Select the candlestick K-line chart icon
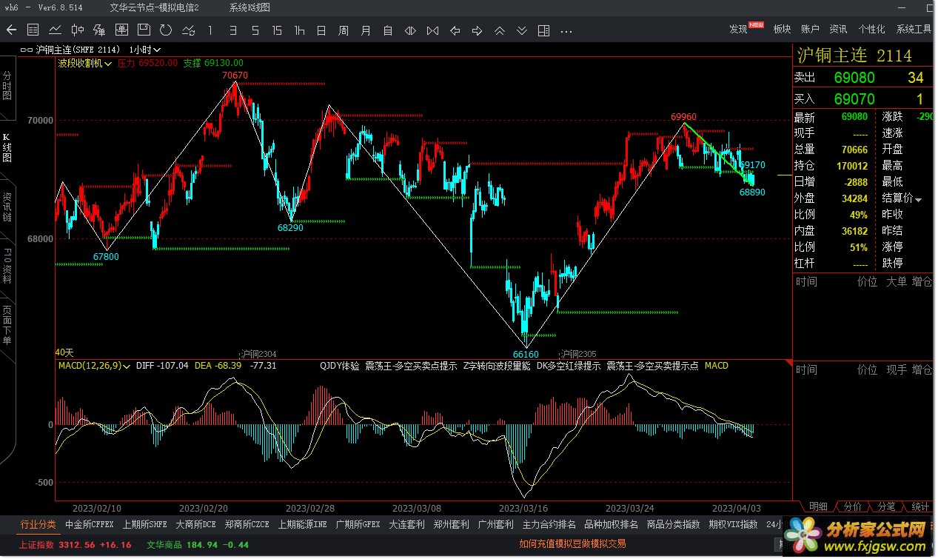938x559 pixels. click(77, 30)
